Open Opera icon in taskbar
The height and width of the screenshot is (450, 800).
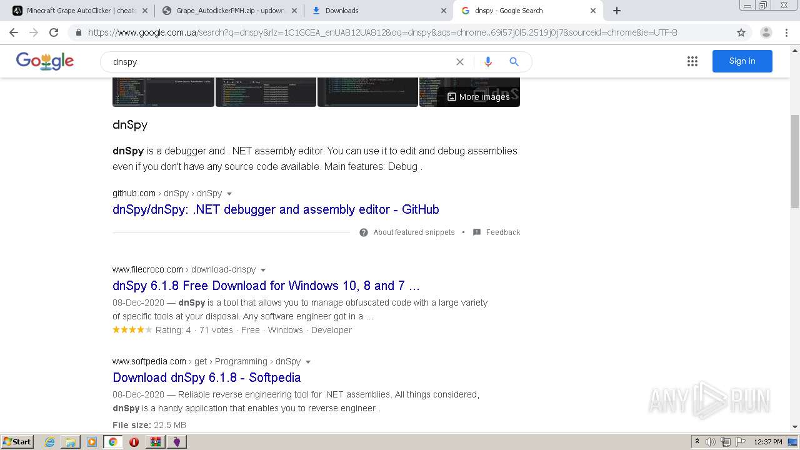[x=134, y=442]
